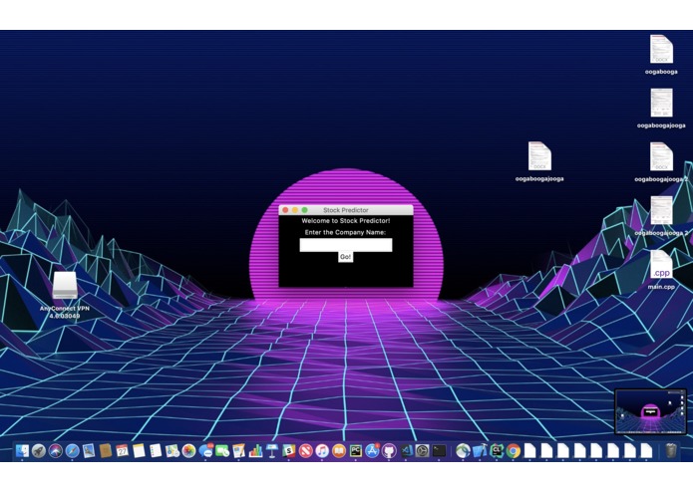Viewport: 693px width, 492px height.
Task: Open Terminal black icon in dock
Action: pos(440,450)
